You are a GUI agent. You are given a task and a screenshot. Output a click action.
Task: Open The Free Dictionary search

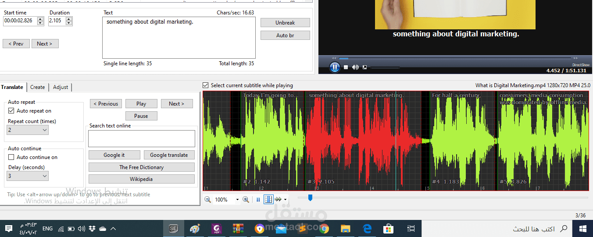pos(142,167)
